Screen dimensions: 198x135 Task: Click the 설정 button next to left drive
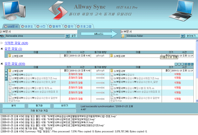click(74, 36)
